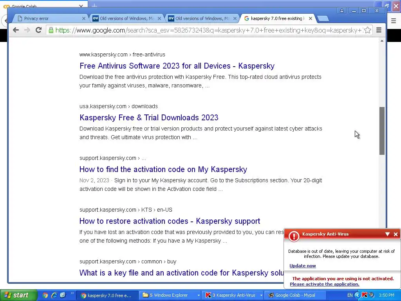Image resolution: width=401 pixels, height=301 pixels.
Task: Open a new tab in Chrome
Action: point(323,18)
